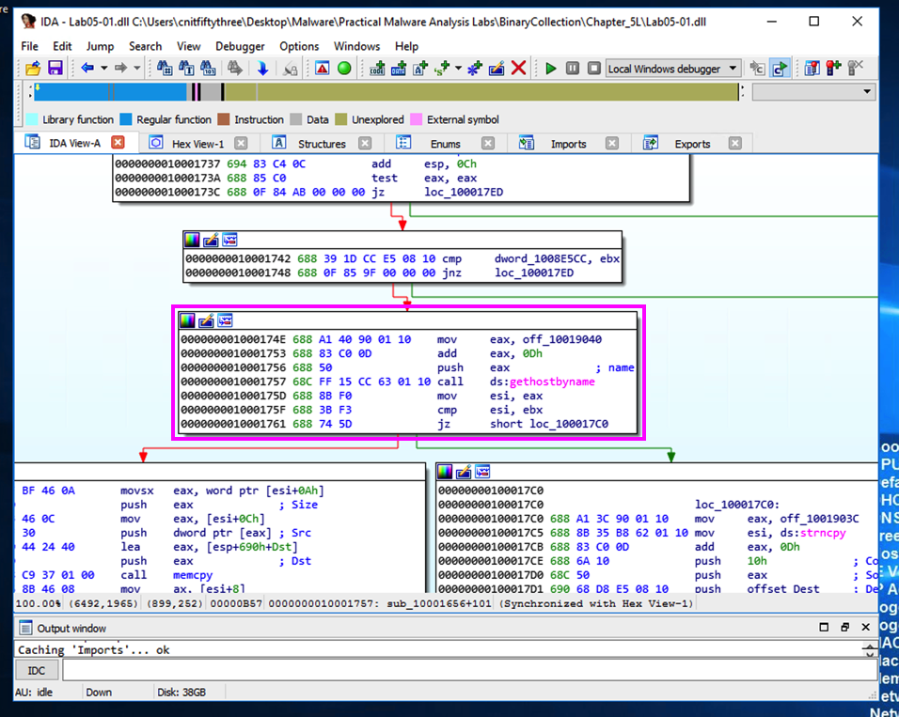
Task: Click the Save database floppy icon
Action: click(55, 69)
